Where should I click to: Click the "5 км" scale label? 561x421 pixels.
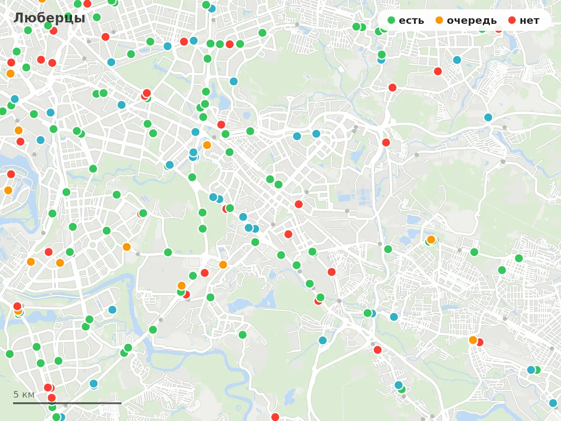pyautogui.click(x=24, y=395)
